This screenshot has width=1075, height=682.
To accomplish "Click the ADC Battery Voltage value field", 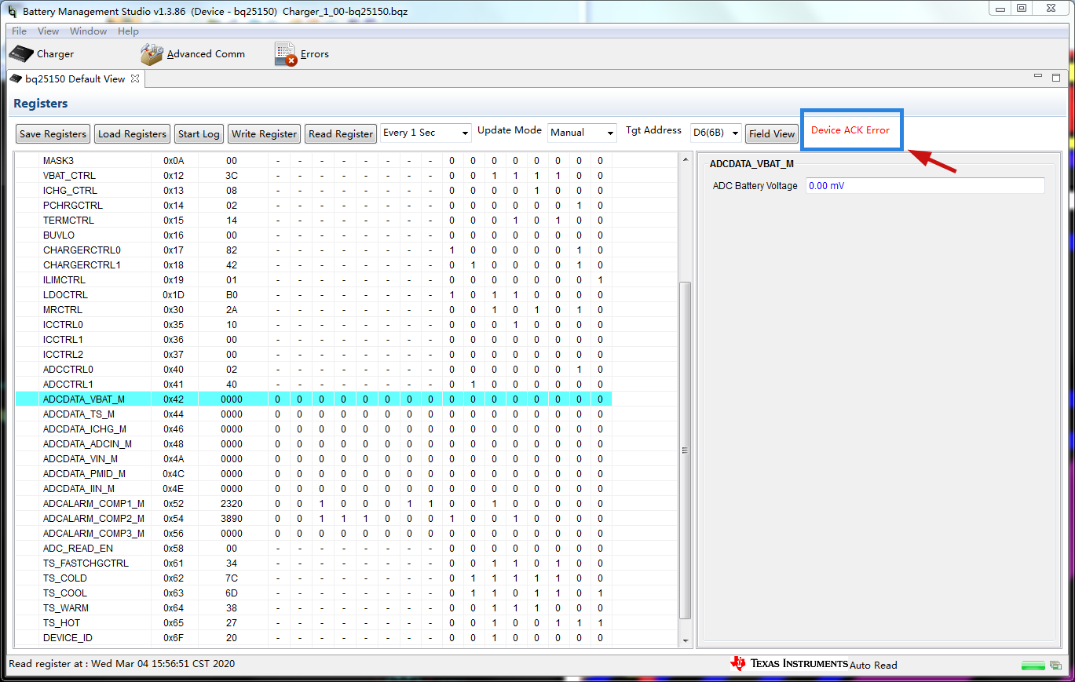I will tap(925, 186).
